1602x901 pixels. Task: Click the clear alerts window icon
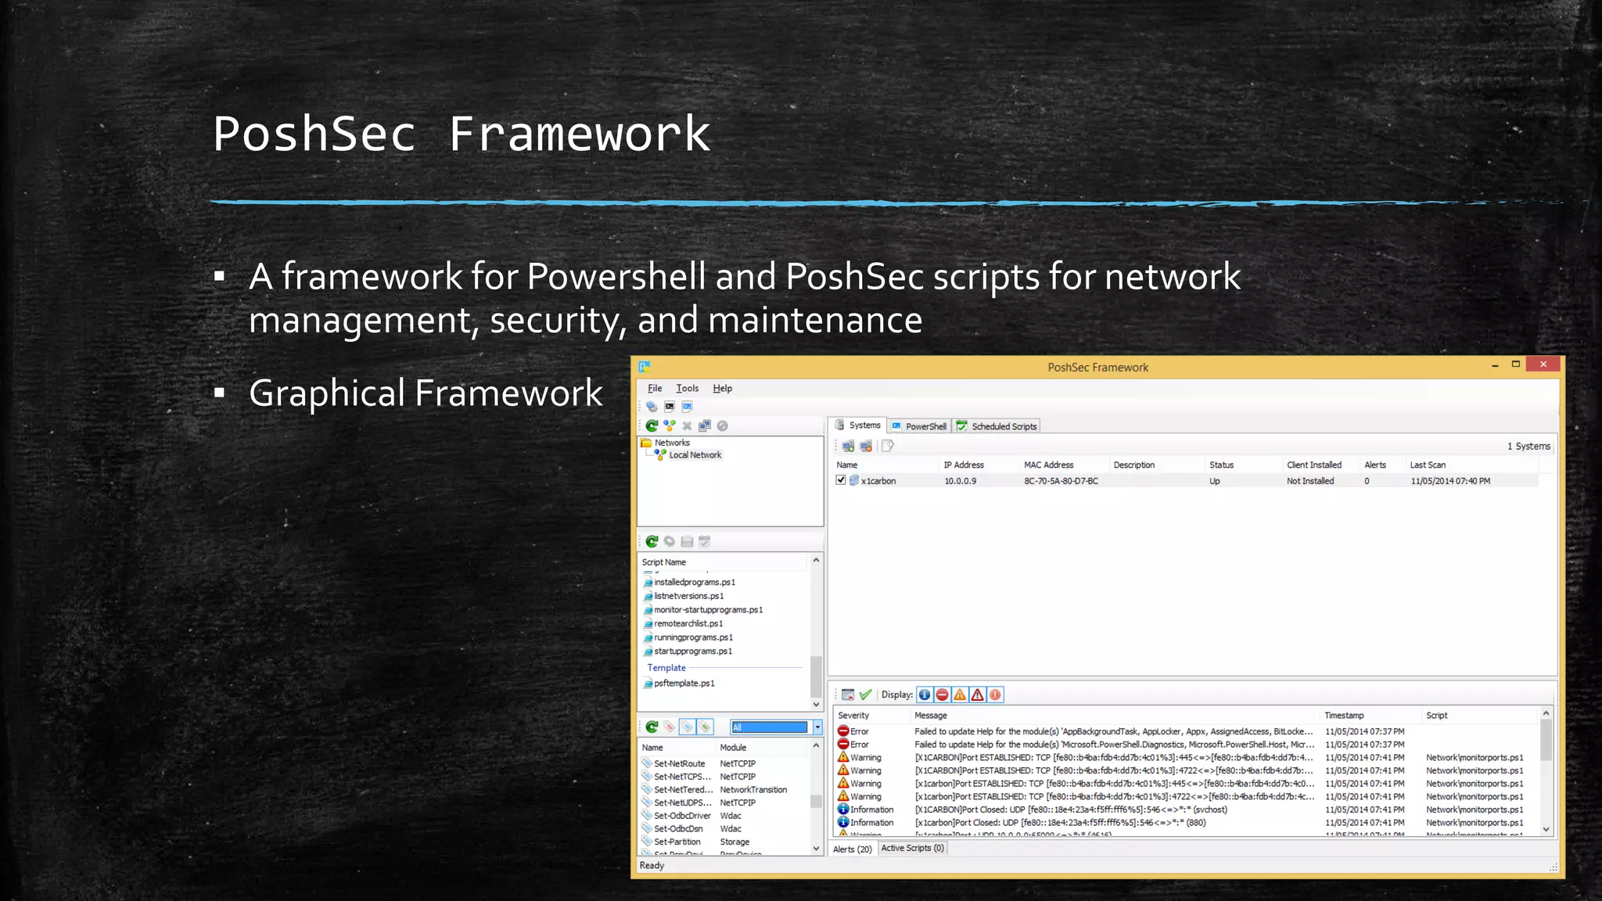click(x=848, y=695)
